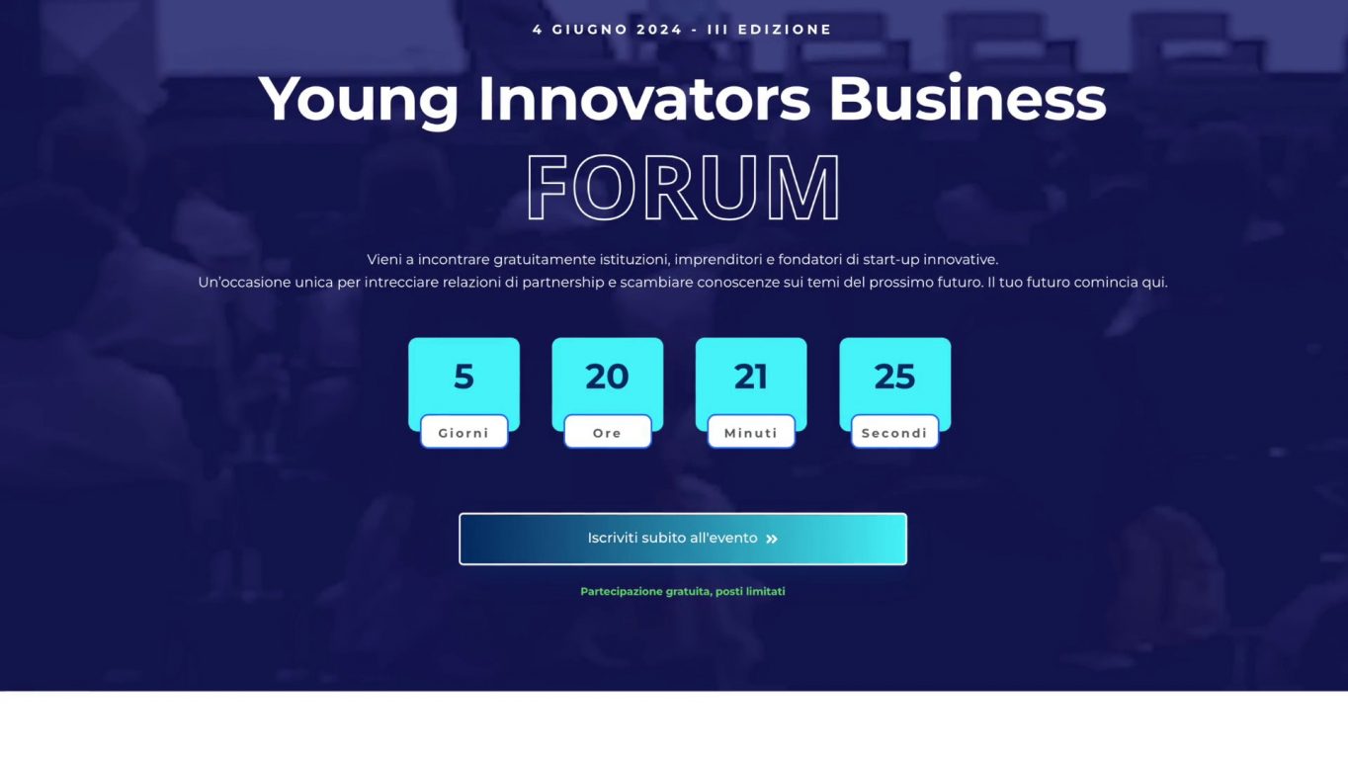Select the hours countdown number 20
Screen dimensions: 1348x758
(x=607, y=377)
